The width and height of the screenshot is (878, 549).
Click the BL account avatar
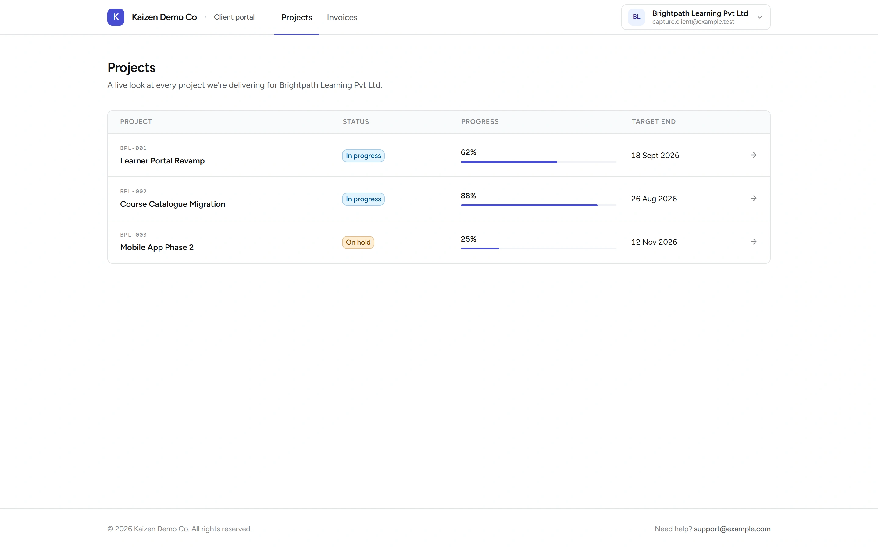636,17
